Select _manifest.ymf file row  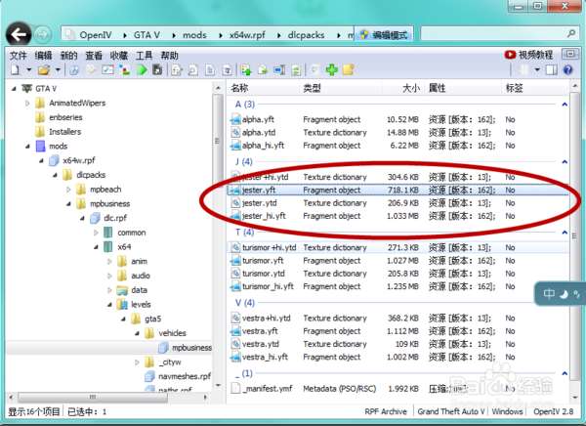pyautogui.click(x=398, y=389)
